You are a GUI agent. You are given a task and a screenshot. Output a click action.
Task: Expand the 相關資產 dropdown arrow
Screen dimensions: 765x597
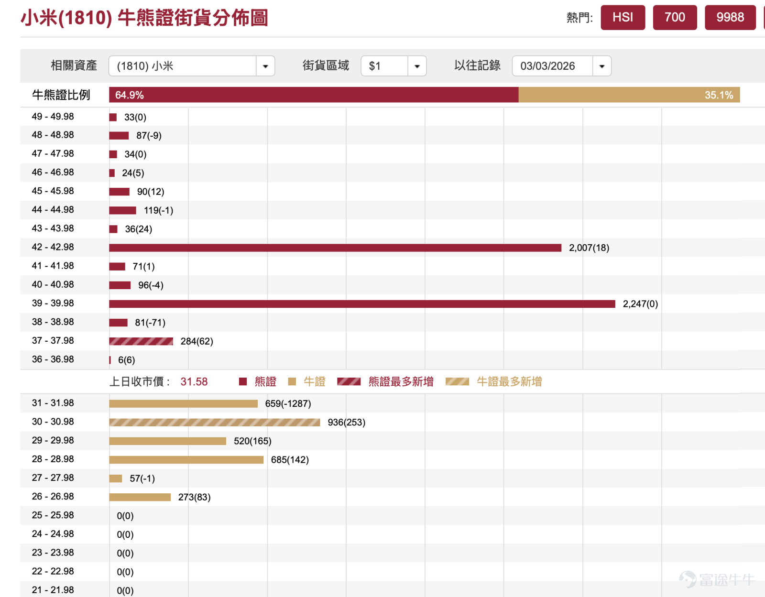click(265, 66)
